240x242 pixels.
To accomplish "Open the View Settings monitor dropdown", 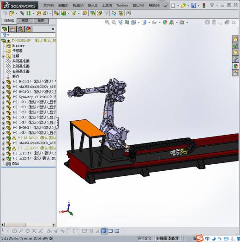I will pos(187,23).
